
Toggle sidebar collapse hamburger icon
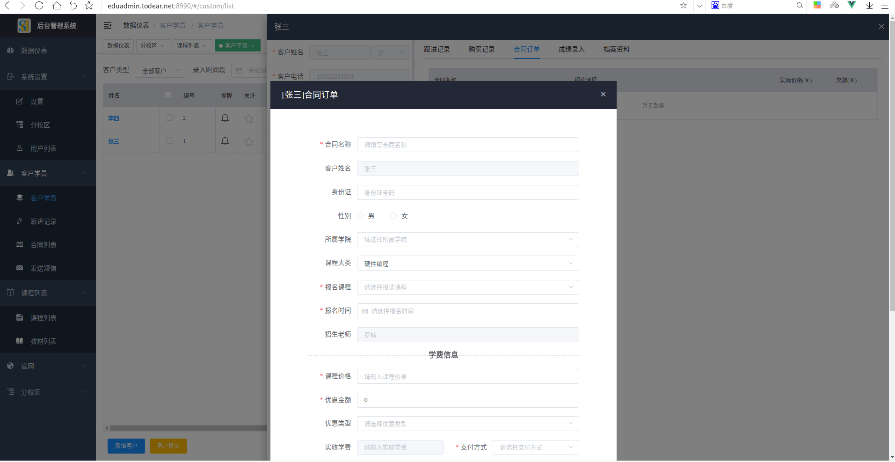click(108, 25)
